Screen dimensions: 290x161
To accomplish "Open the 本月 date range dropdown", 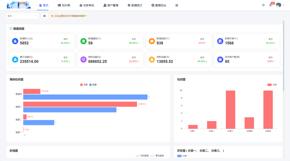I will coord(22,16).
